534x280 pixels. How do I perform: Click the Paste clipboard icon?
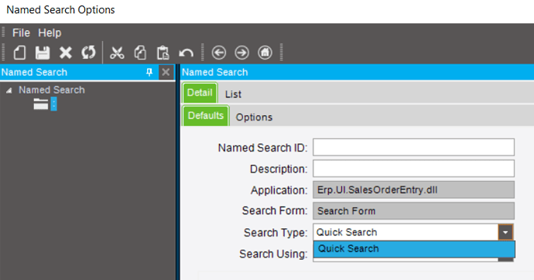[163, 53]
